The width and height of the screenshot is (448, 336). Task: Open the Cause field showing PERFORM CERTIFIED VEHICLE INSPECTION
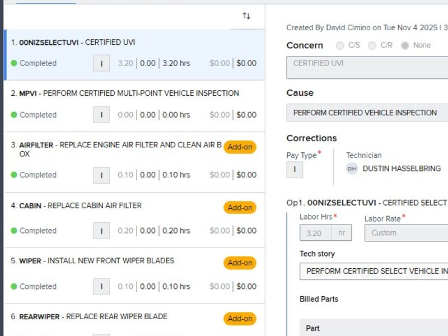367,113
